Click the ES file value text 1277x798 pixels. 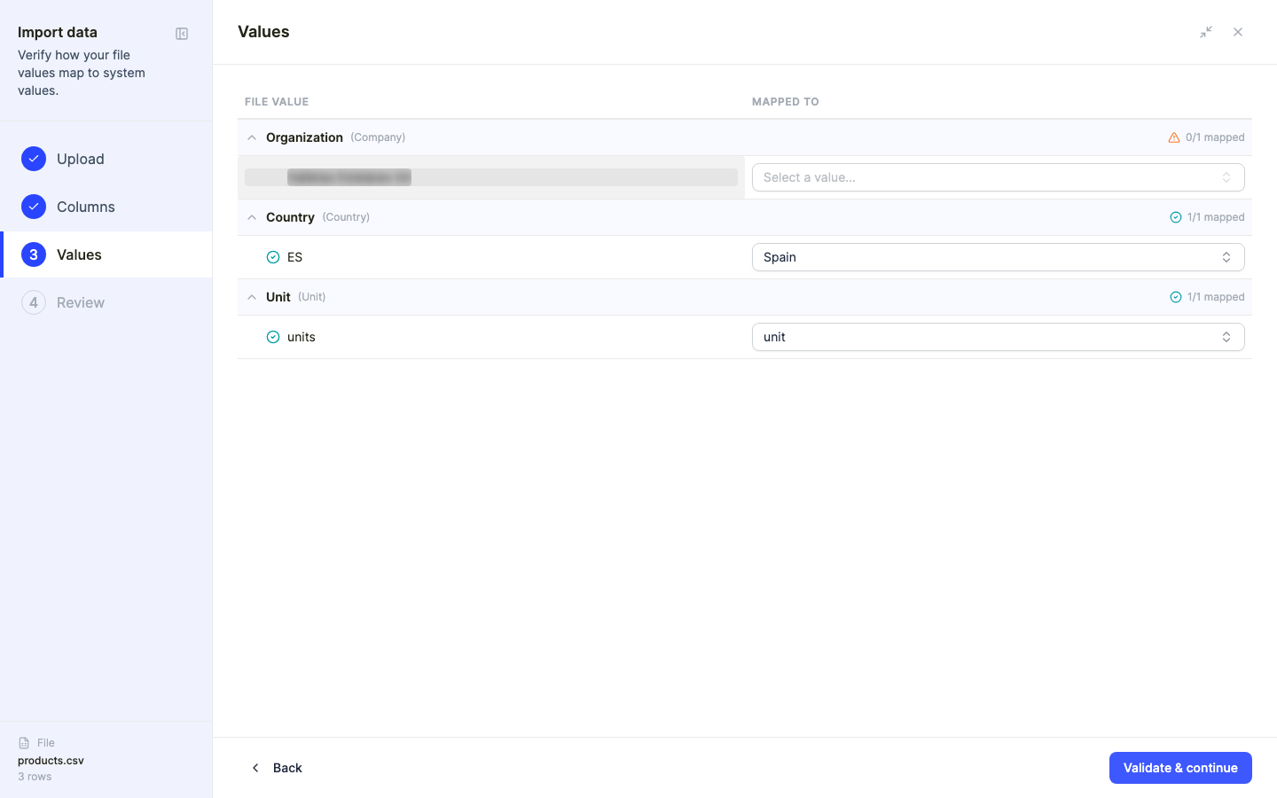pyautogui.click(x=295, y=257)
